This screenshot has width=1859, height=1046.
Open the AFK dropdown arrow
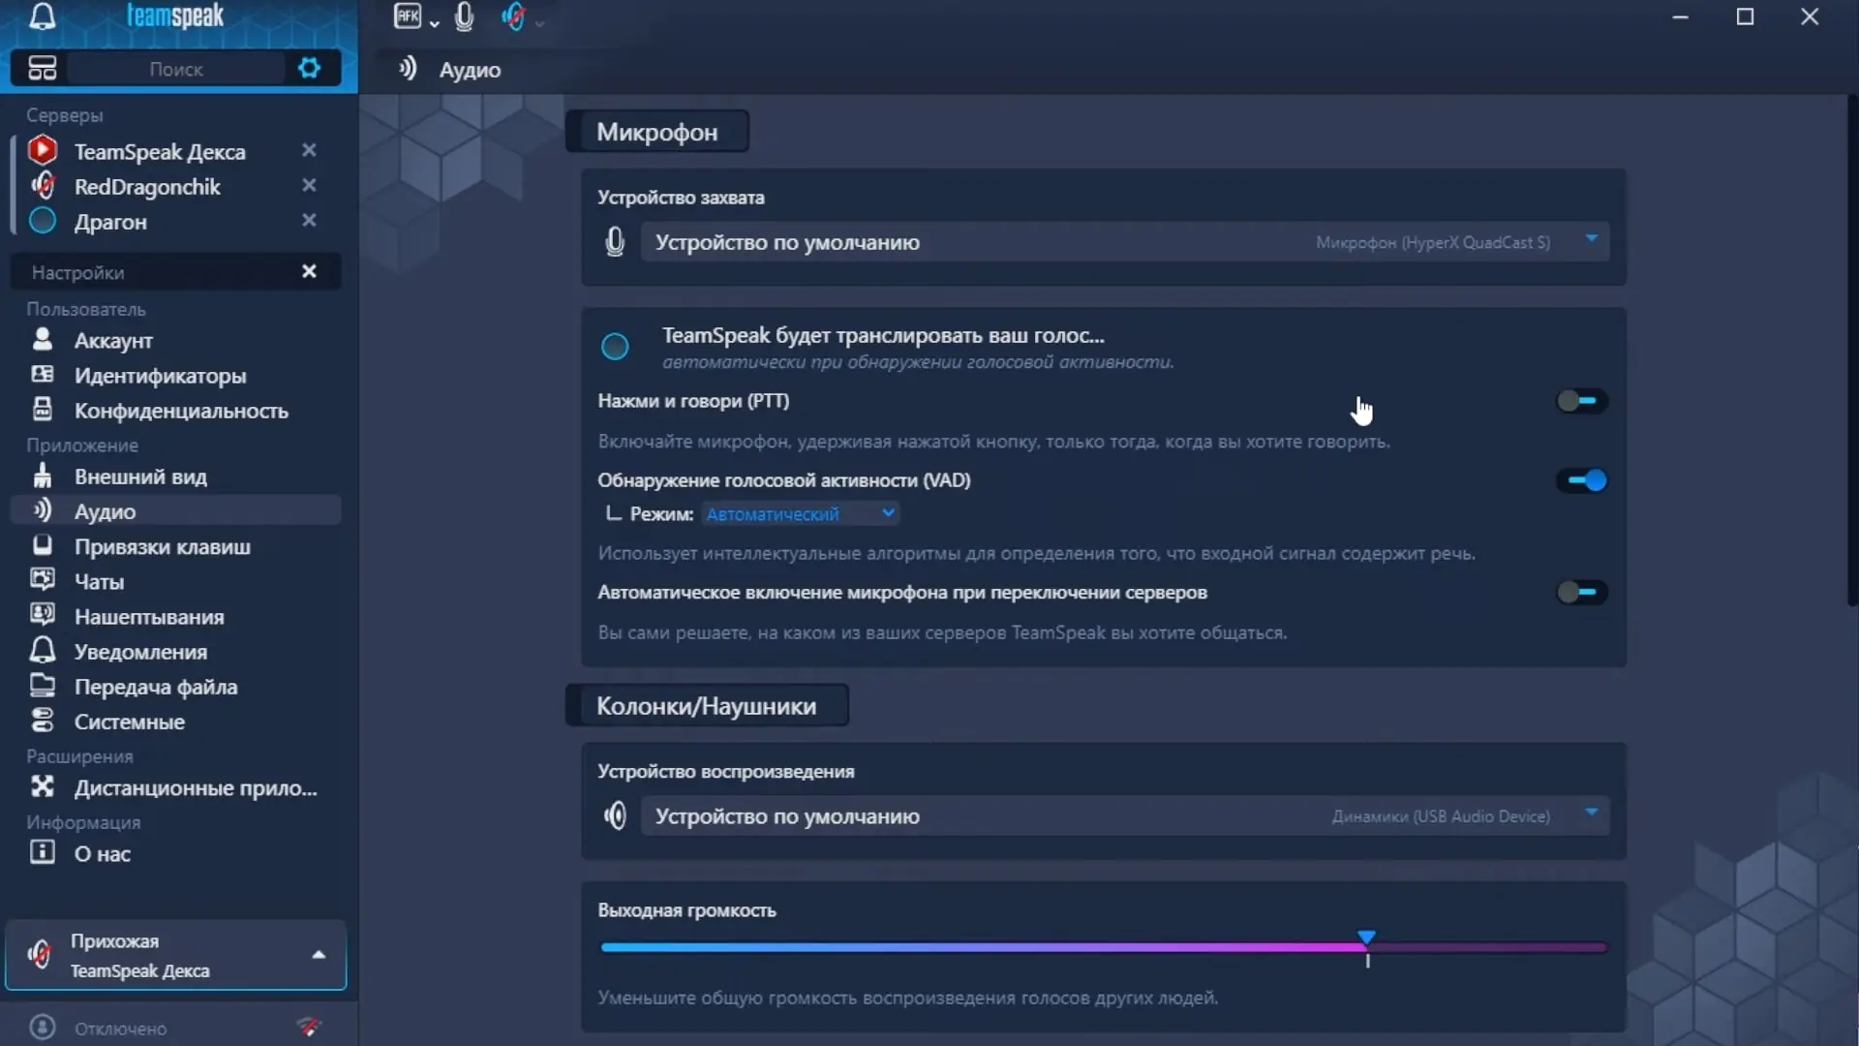[x=435, y=23]
